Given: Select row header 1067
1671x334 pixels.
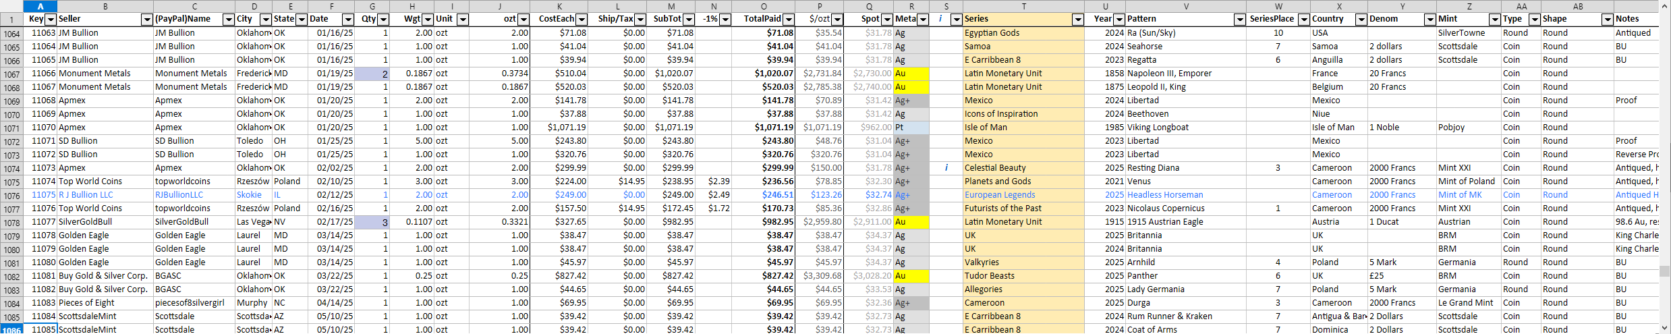Looking at the screenshot, I should click(x=11, y=74).
